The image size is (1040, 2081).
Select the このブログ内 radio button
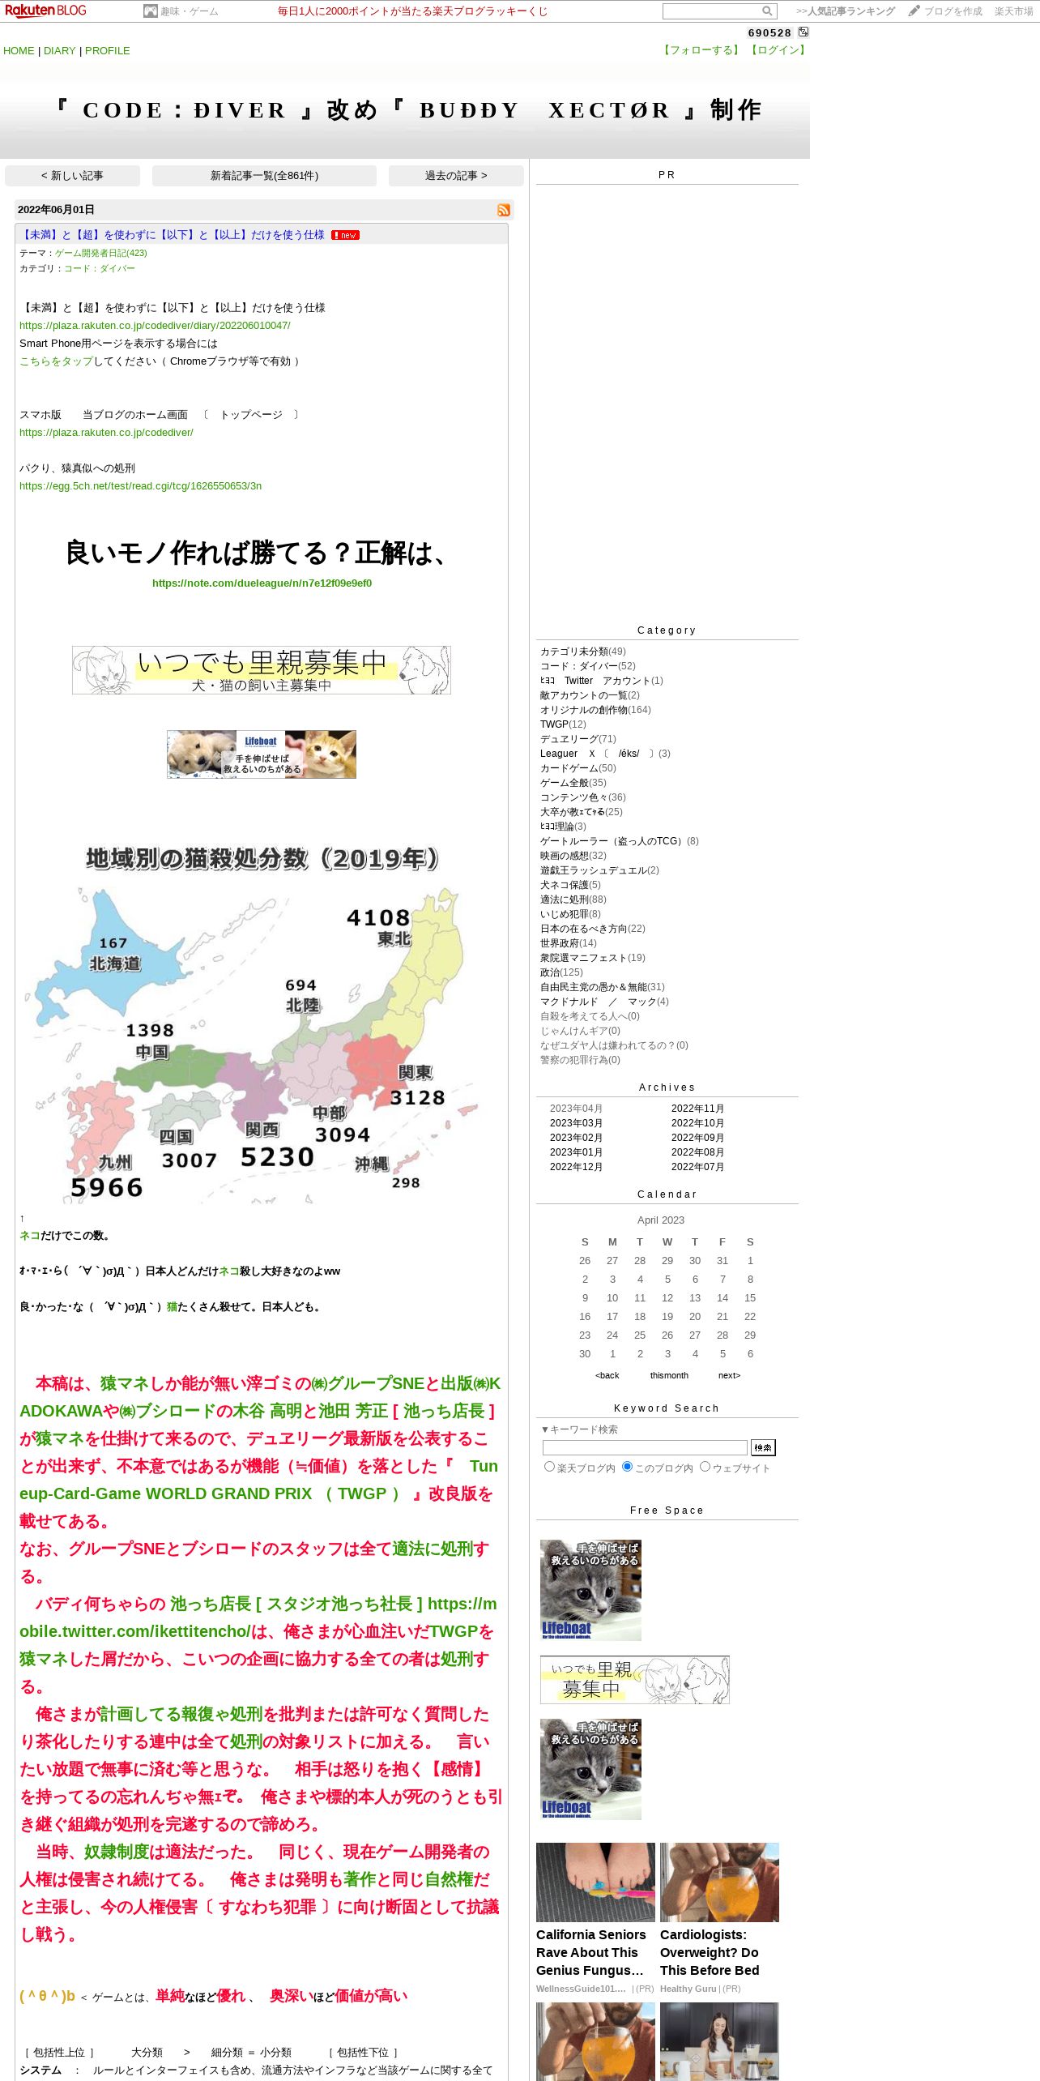[x=627, y=1467]
